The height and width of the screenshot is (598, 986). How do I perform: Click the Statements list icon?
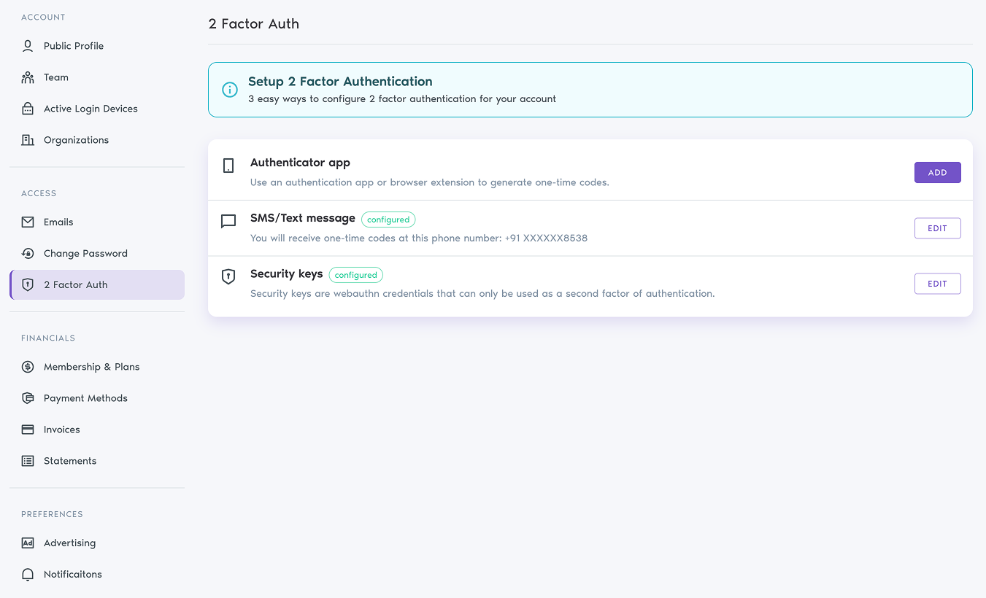[28, 460]
